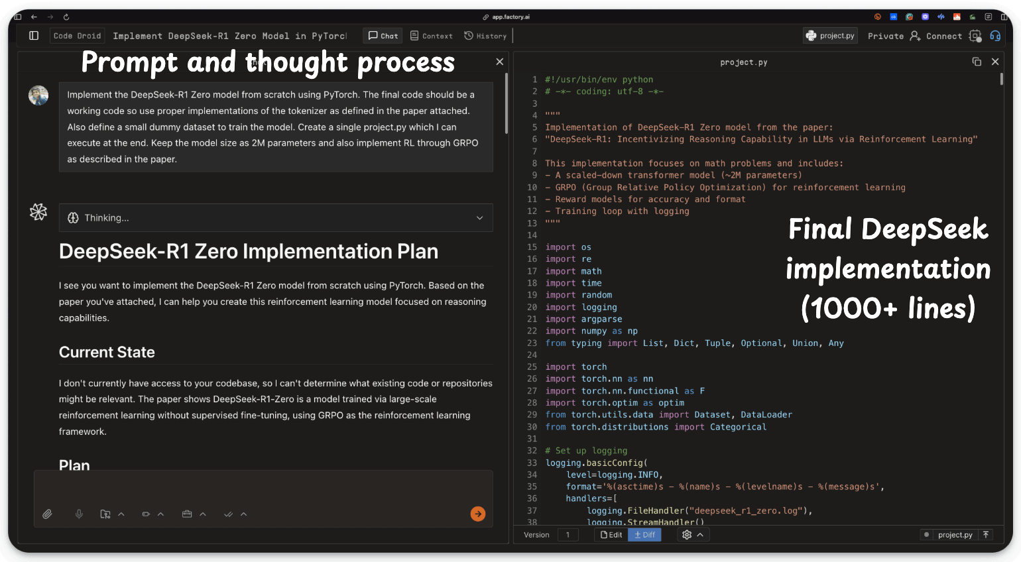Click line number 25 in the editor
Image resolution: width=1021 pixels, height=562 pixels.
(x=532, y=367)
